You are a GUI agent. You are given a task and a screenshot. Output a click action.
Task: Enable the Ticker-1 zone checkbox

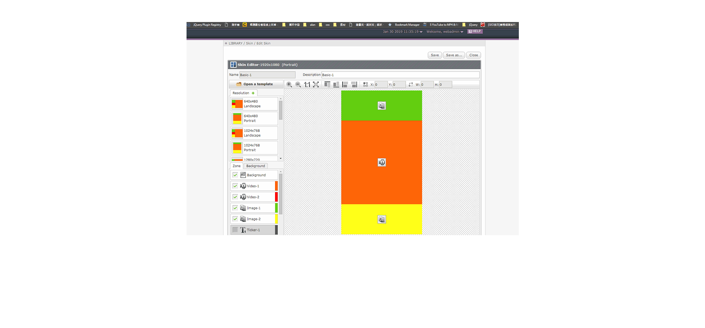[x=235, y=230]
